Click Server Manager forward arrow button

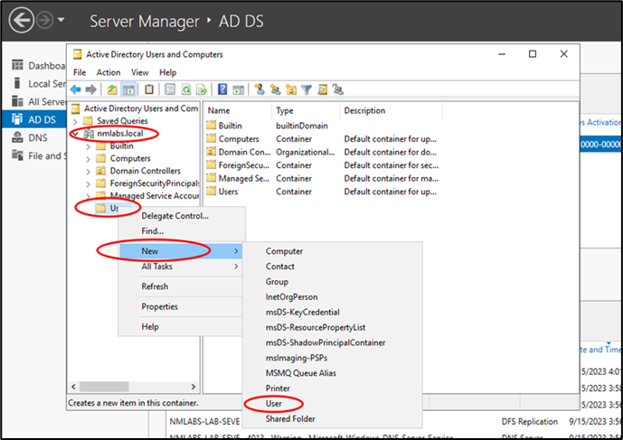pyautogui.click(x=45, y=20)
